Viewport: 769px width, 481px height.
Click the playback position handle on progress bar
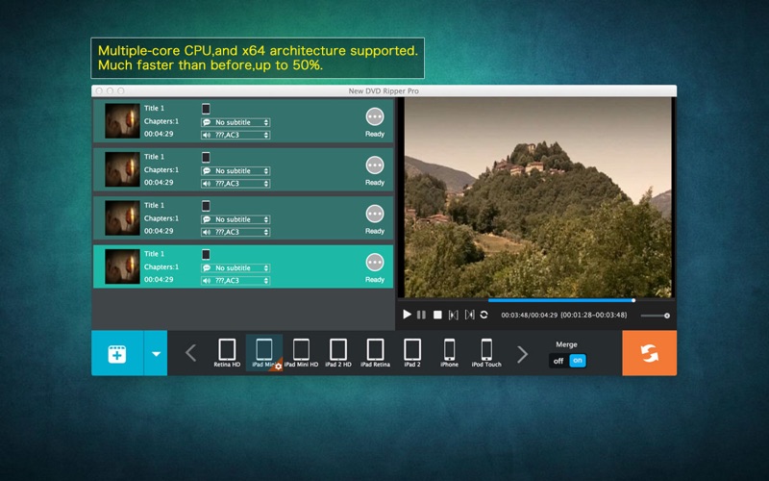coord(633,300)
